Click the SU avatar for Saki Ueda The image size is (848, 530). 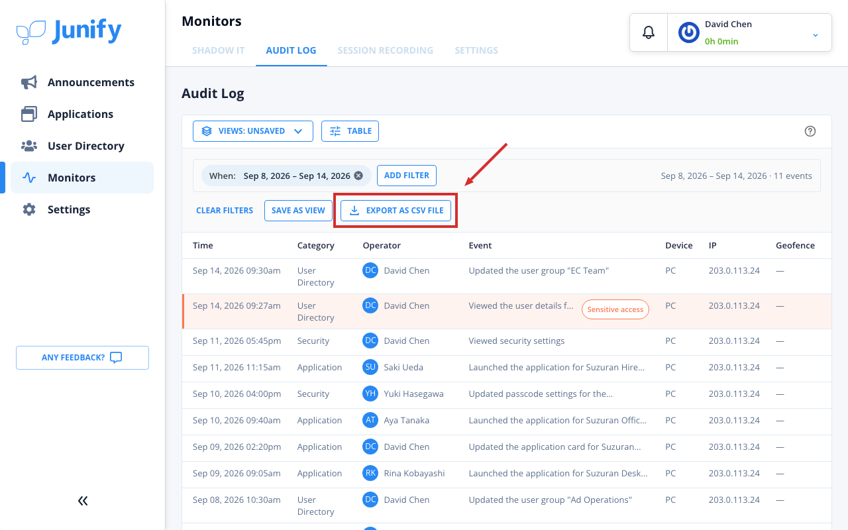(370, 367)
